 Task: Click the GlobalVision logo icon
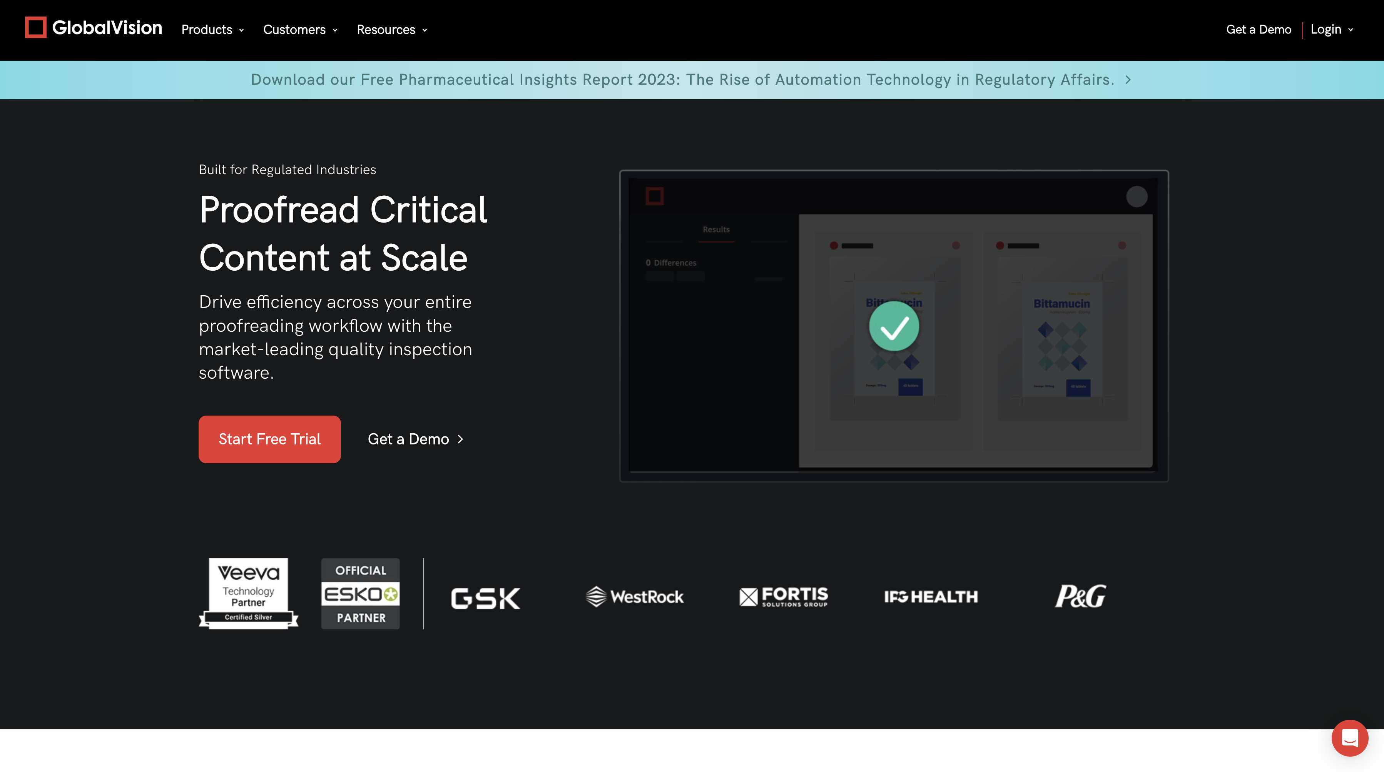(x=35, y=28)
